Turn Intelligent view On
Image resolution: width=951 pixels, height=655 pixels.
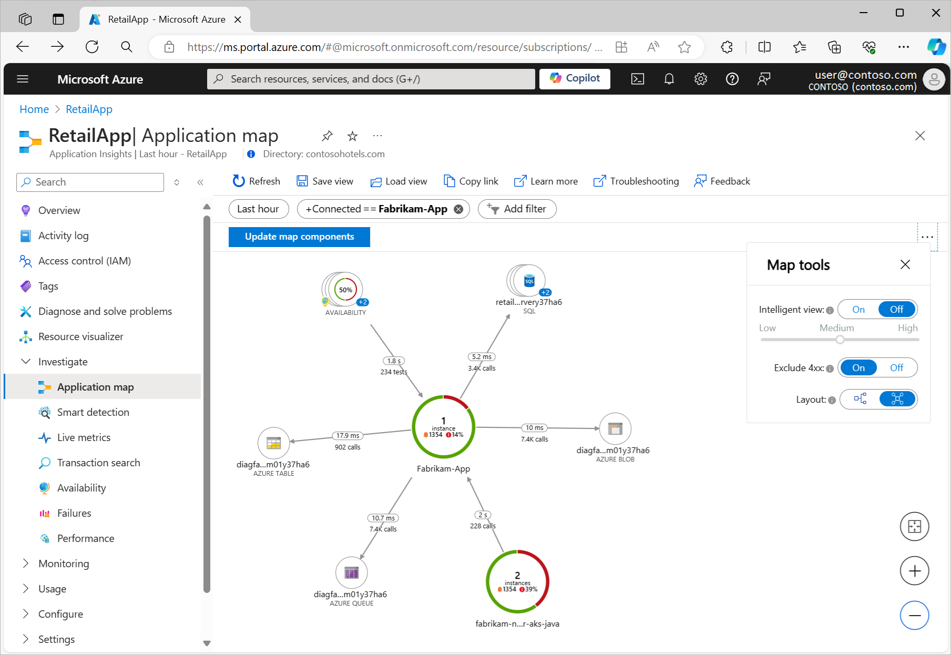[x=858, y=310]
